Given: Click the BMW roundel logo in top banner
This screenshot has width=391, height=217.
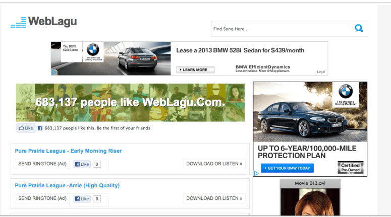Looking at the screenshot, I should [93, 49].
